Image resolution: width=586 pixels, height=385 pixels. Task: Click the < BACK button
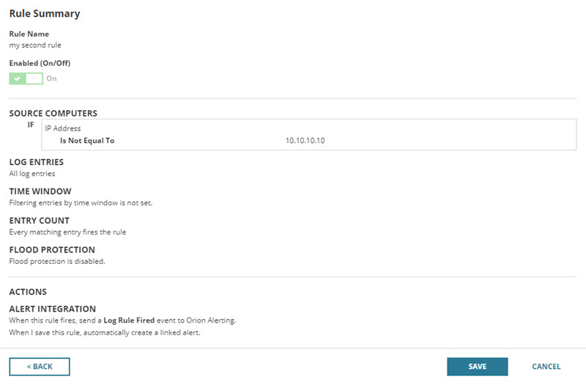pyautogui.click(x=40, y=367)
